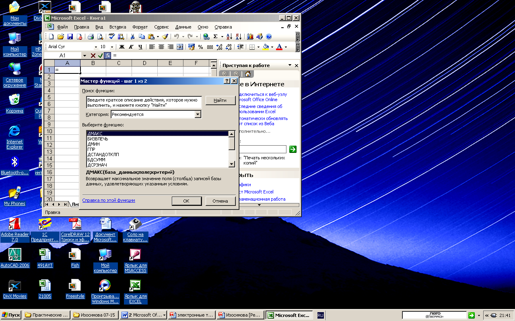Click the green go arrow beside task pane search
515x321 pixels.
point(293,149)
